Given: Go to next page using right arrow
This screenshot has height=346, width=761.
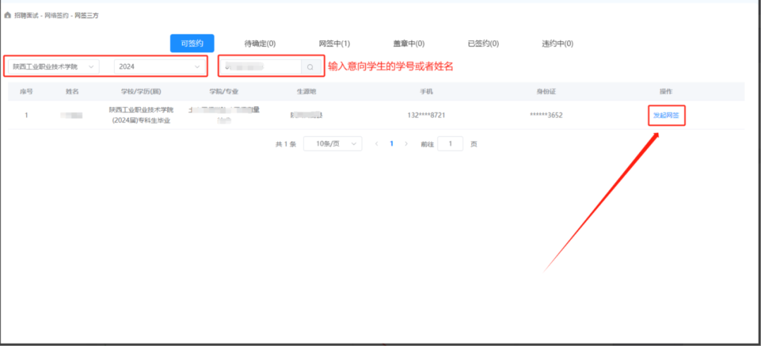Looking at the screenshot, I should pyautogui.click(x=406, y=143).
